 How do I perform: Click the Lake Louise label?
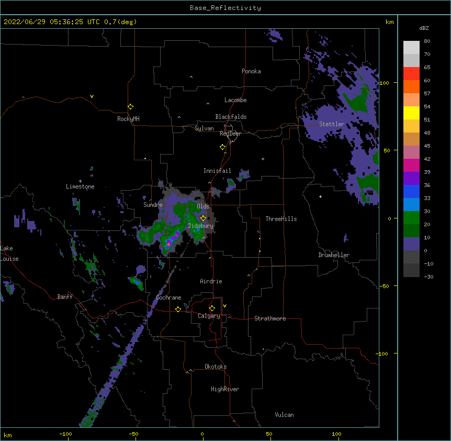pyautogui.click(x=9, y=253)
